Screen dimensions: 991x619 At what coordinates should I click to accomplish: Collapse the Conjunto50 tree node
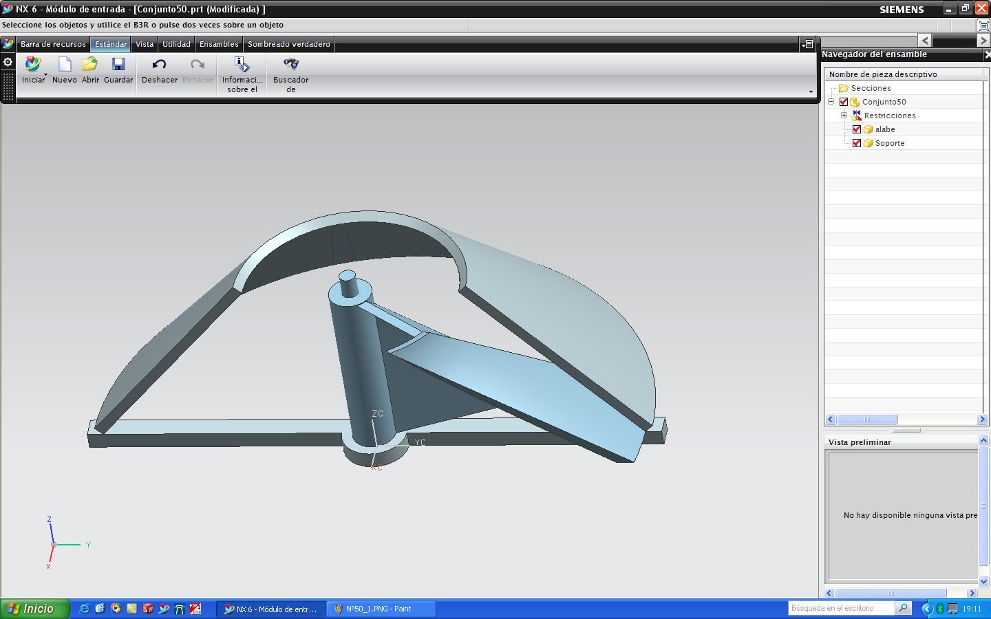pos(831,102)
